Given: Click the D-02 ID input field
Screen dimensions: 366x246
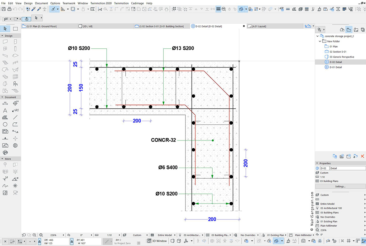Looking at the screenshot, I should (x=325, y=168).
